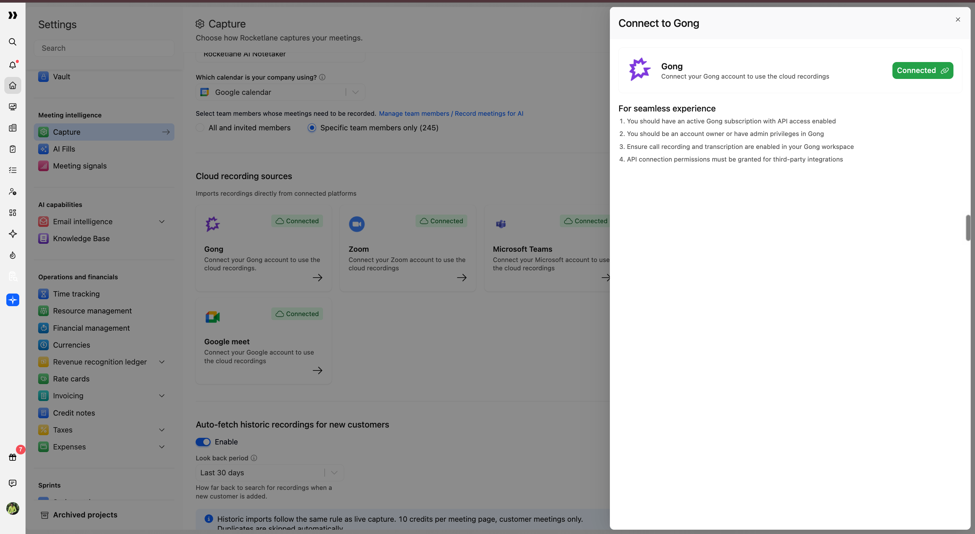Click the arrow on the Google meet card
This screenshot has height=534, width=975.
click(x=318, y=370)
